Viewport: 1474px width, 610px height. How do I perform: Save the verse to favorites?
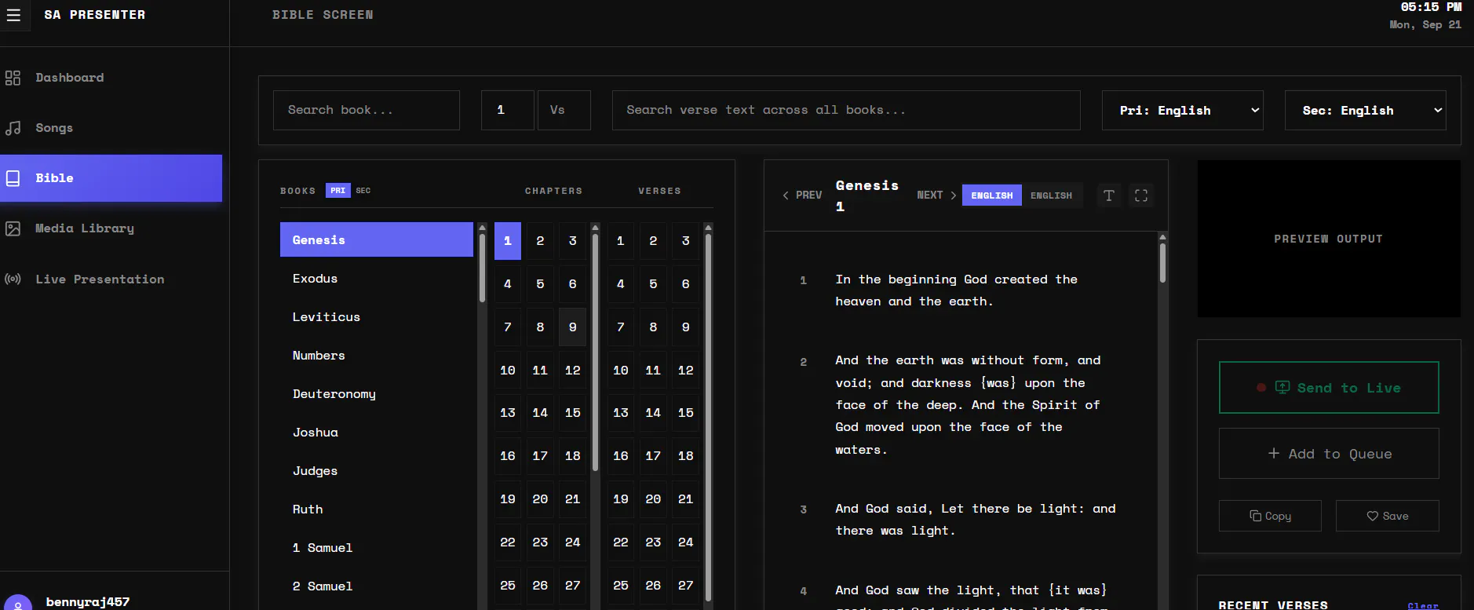pos(1388,516)
